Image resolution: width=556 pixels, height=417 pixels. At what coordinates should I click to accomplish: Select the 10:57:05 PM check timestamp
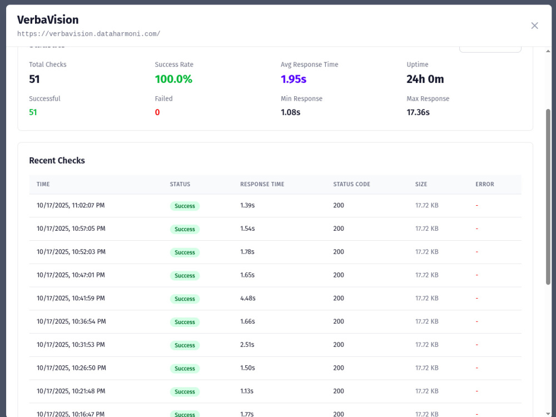tap(71, 229)
